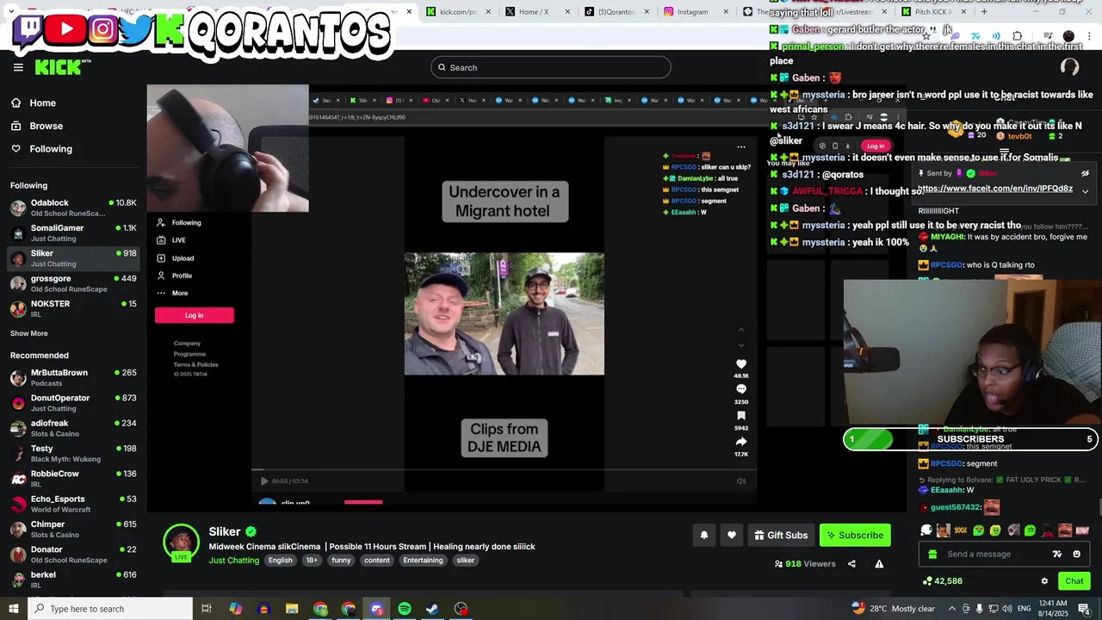The image size is (1102, 620).
Task: Click the Just Chatting category link
Action: pyautogui.click(x=233, y=561)
